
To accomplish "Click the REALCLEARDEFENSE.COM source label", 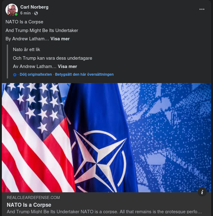I will click(33, 198).
